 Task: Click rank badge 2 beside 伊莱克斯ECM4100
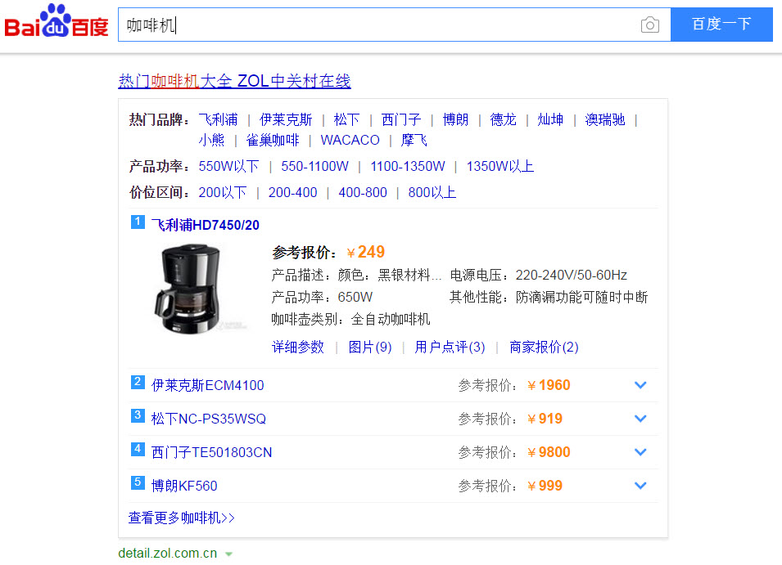[138, 382]
